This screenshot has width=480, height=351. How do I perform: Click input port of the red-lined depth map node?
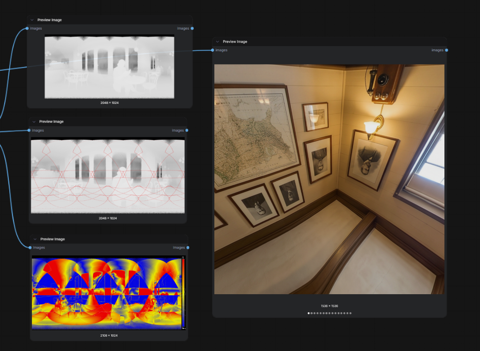[x=29, y=130]
